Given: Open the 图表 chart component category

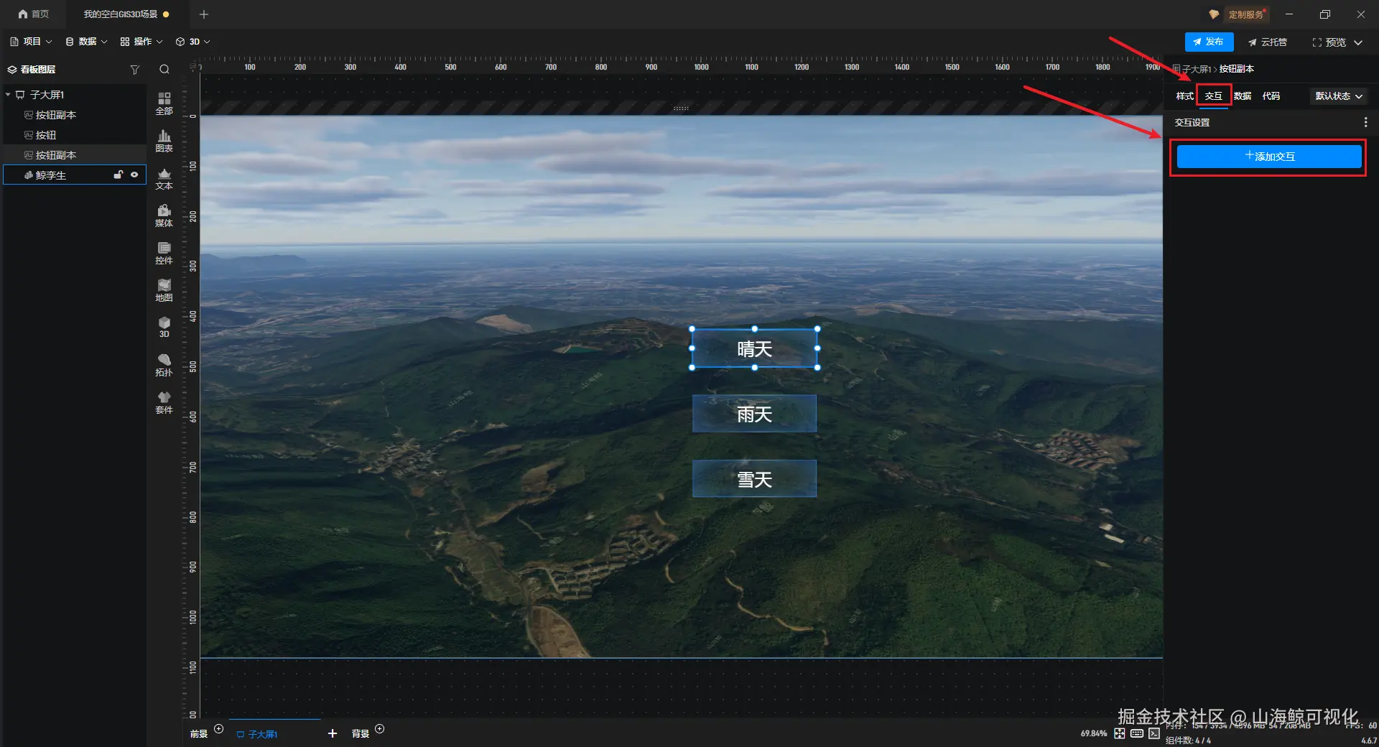Looking at the screenshot, I should click(164, 140).
